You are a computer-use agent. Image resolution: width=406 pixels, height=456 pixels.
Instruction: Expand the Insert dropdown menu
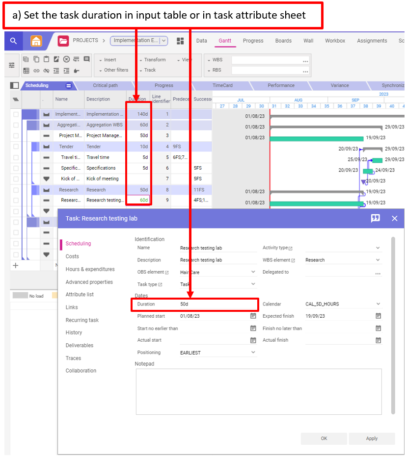tap(108, 60)
